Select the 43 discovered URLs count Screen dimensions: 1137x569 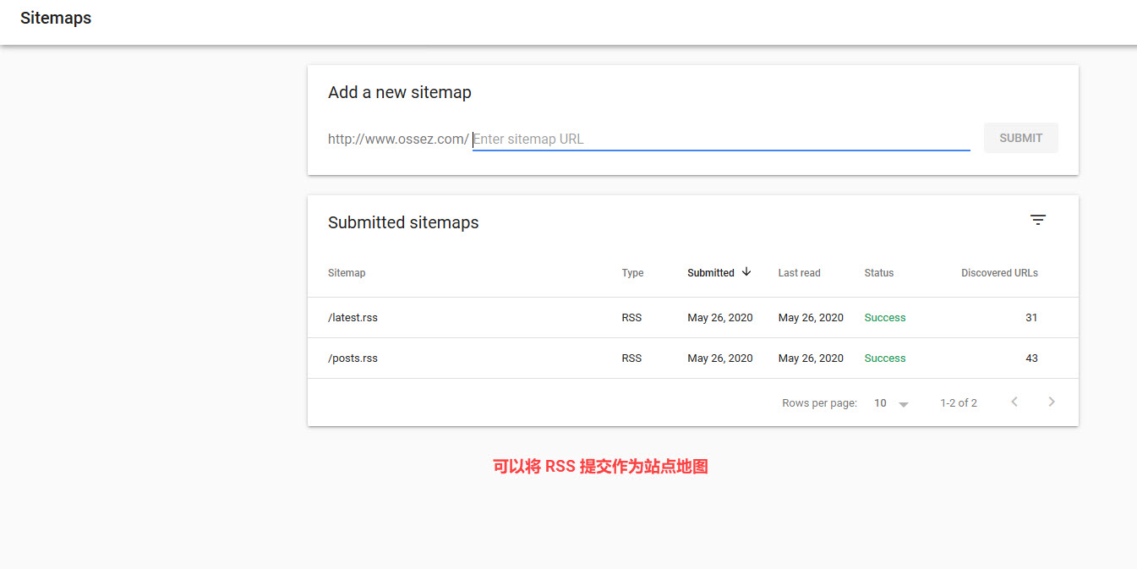click(1030, 358)
